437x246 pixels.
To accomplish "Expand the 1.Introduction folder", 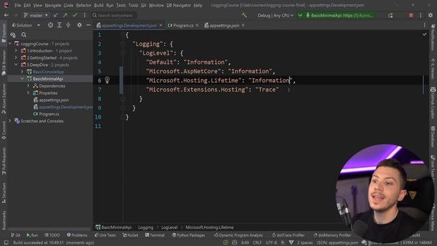I will [16, 51].
